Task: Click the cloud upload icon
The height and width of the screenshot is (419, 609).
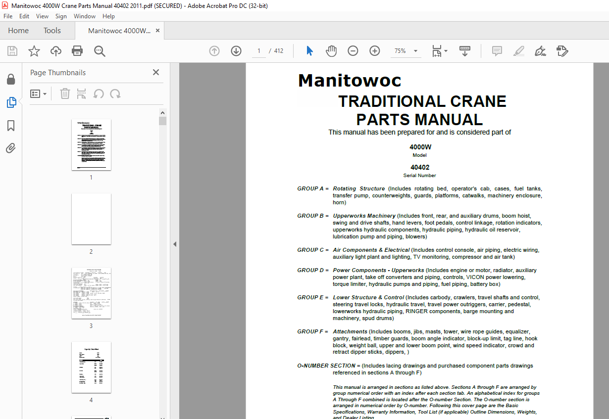Action: [x=56, y=51]
